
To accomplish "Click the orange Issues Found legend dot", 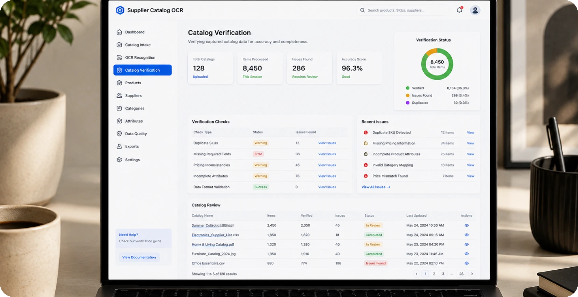I will coord(407,96).
